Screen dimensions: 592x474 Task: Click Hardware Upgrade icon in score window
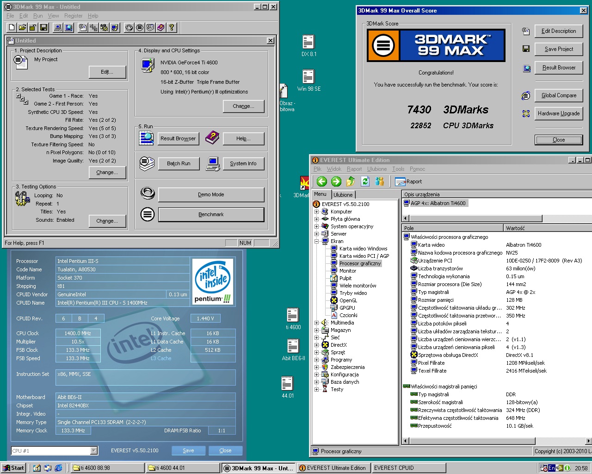tap(526, 113)
